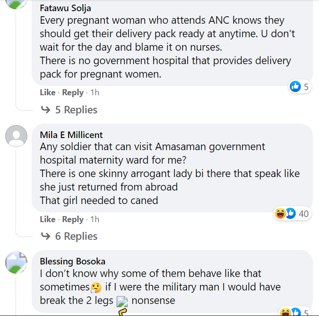Click the reaction count 40 on Mila's comment

304,214
